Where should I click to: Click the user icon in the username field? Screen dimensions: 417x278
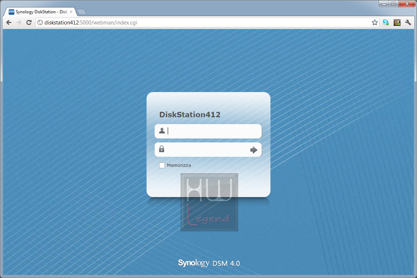pos(162,131)
